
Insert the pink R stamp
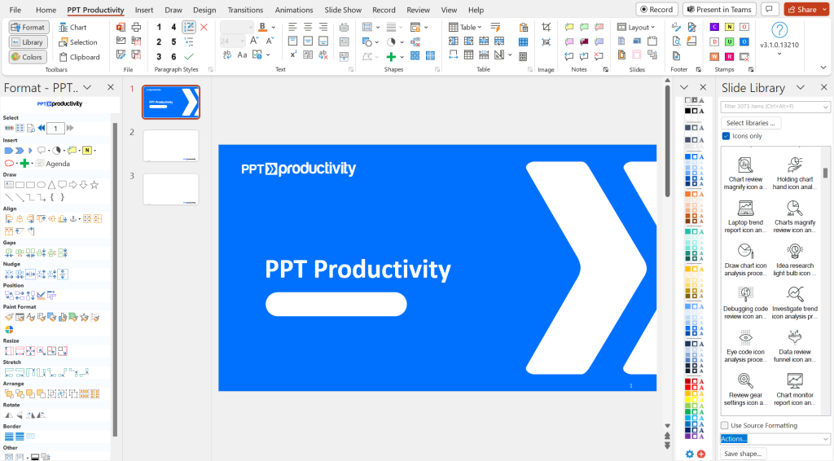[x=729, y=56]
